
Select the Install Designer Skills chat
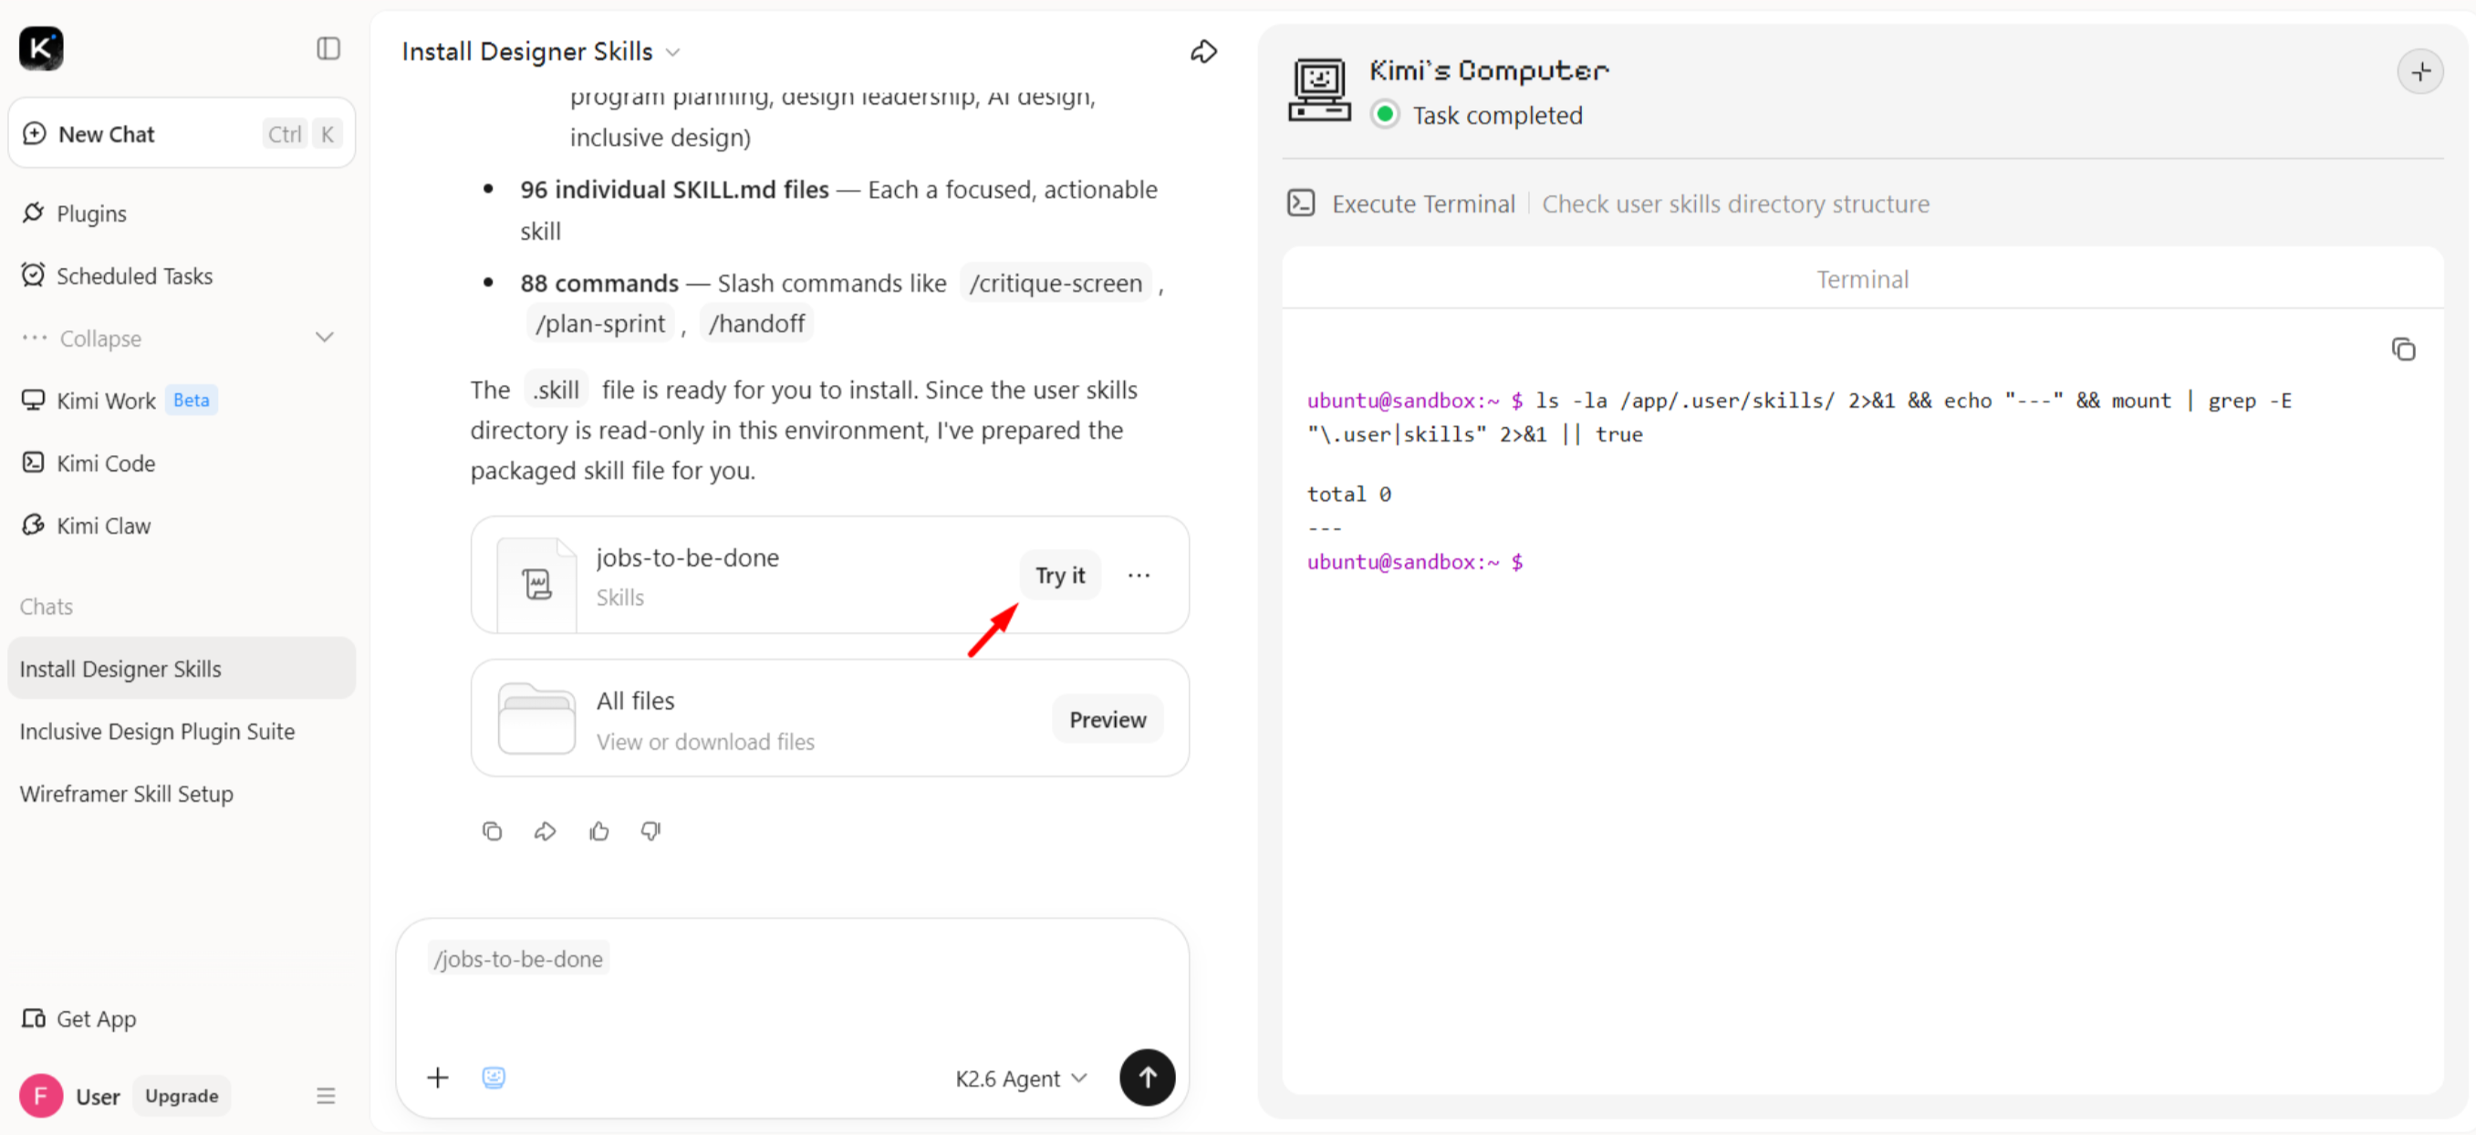click(x=182, y=669)
